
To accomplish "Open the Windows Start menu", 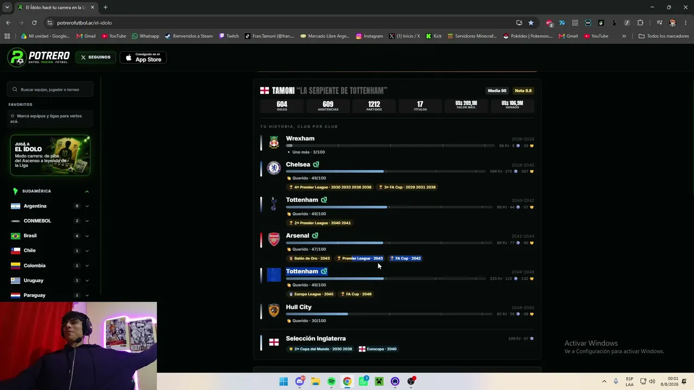I will point(284,381).
